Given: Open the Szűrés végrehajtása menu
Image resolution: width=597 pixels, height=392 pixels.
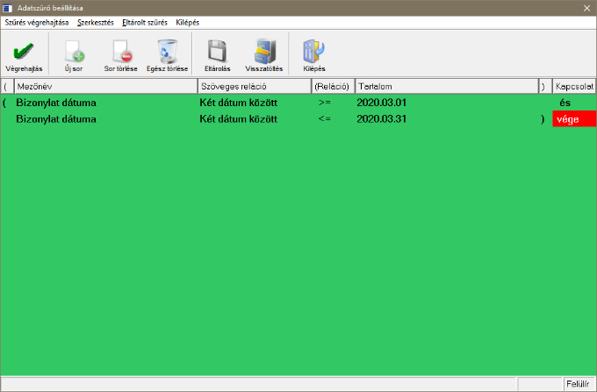Looking at the screenshot, I should tap(37, 22).
